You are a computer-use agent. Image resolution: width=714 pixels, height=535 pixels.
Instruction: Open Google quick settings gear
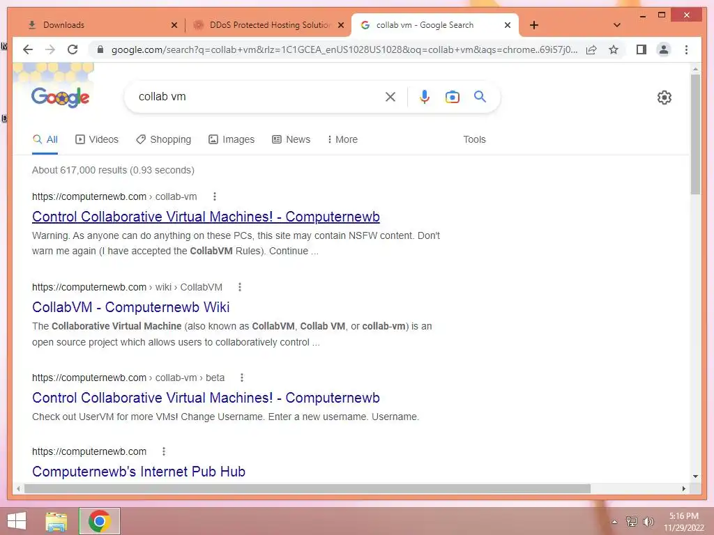[x=664, y=97]
